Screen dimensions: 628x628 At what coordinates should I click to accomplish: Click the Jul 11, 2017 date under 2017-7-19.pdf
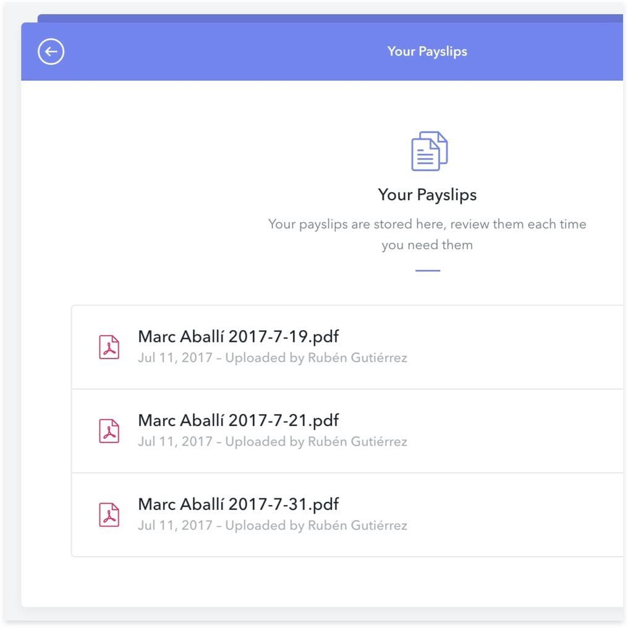tap(175, 358)
